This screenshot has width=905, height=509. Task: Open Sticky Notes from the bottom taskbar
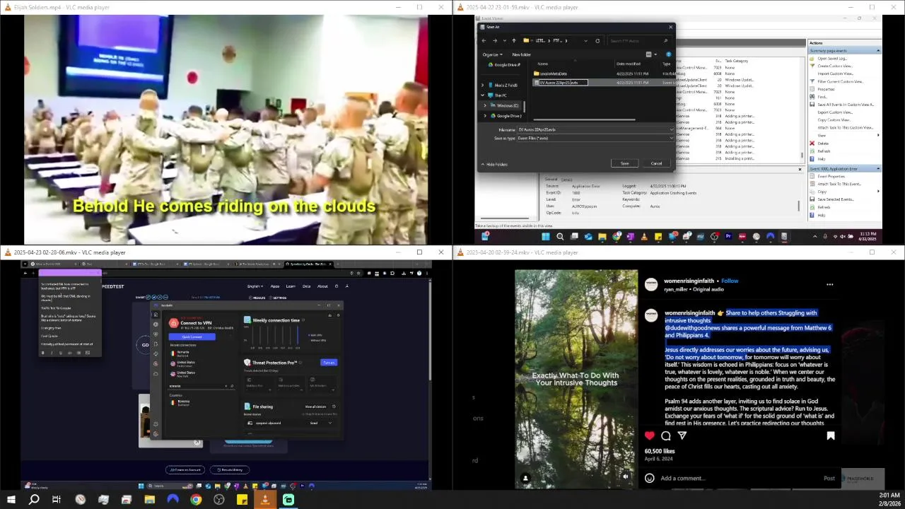pyautogui.click(x=242, y=500)
